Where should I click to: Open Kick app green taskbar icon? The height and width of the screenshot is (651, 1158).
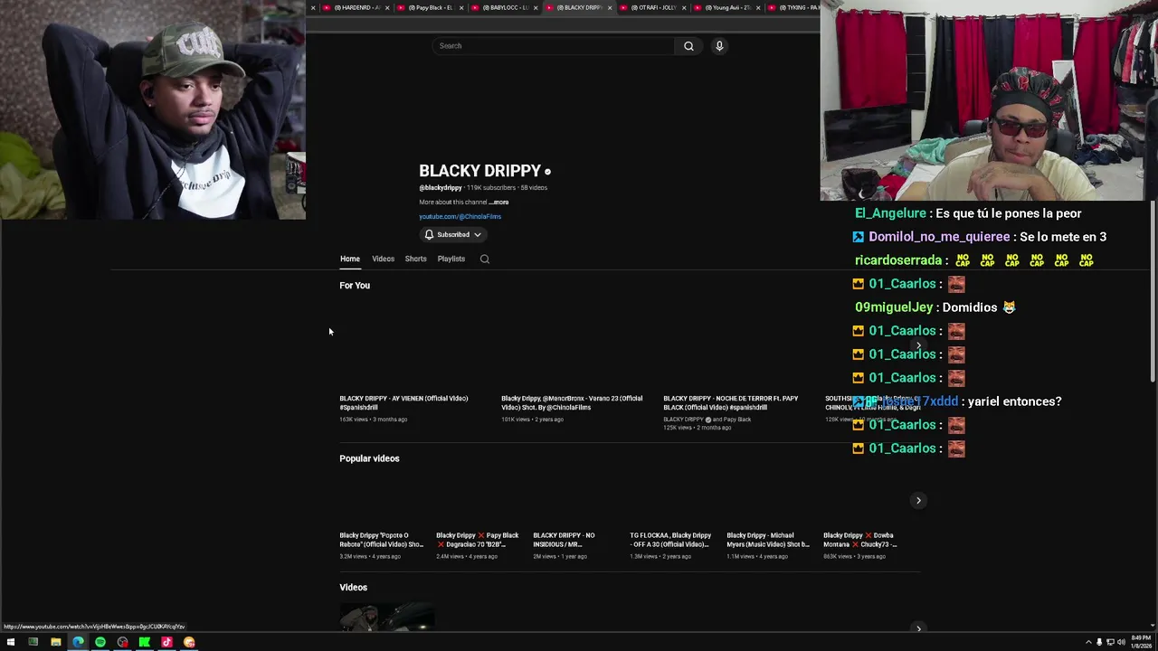coord(145,643)
